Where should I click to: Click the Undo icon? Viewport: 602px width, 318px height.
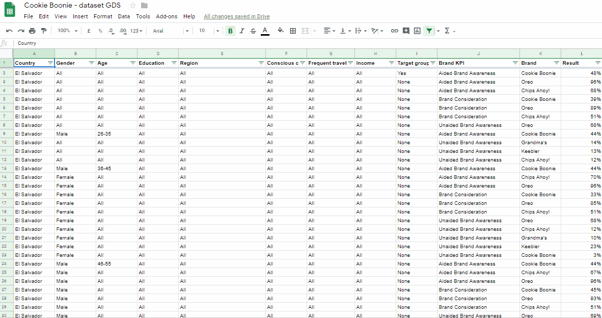coord(9,31)
